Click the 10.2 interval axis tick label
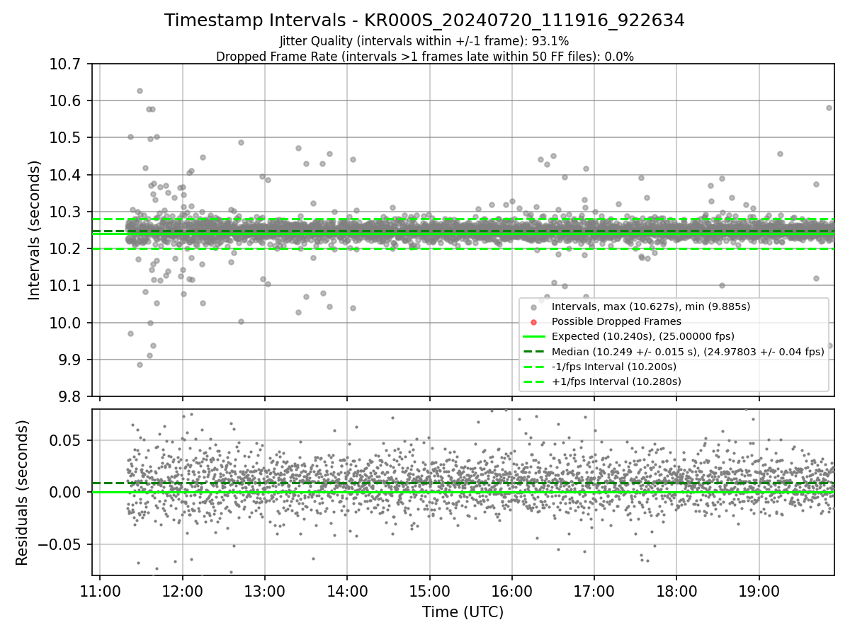Image resolution: width=850 pixels, height=637 pixels. click(x=64, y=248)
